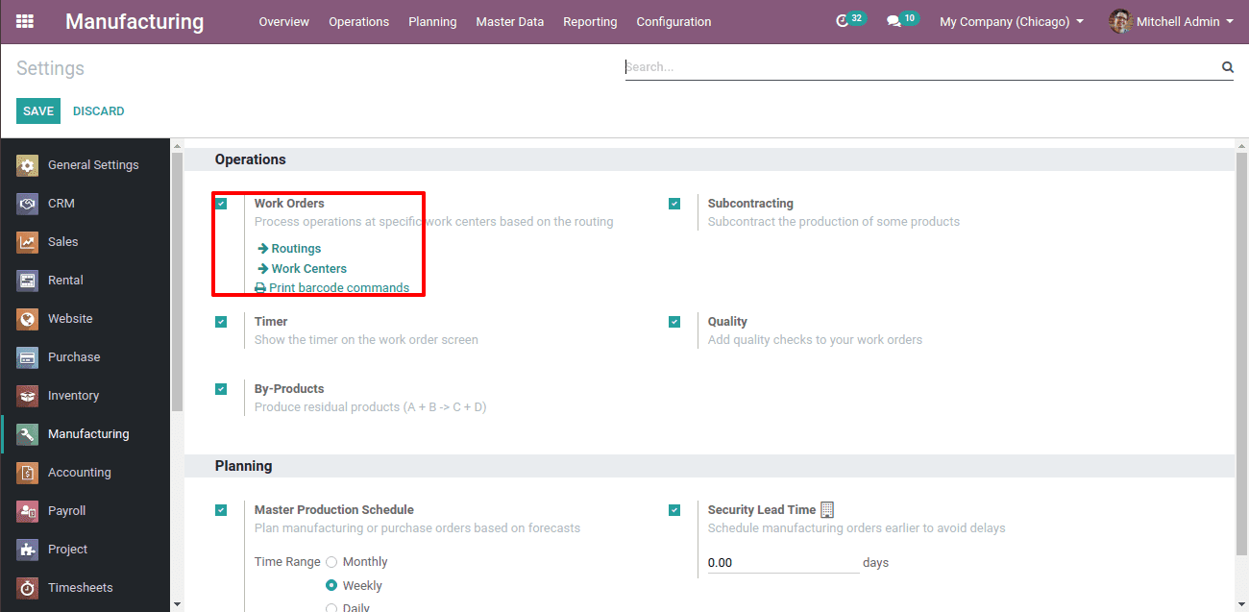Open the Work Centers link

pyautogui.click(x=309, y=269)
